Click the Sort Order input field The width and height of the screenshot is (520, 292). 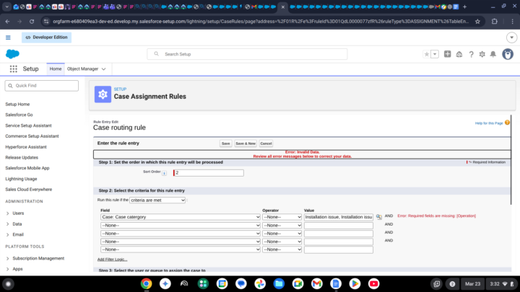209,173
